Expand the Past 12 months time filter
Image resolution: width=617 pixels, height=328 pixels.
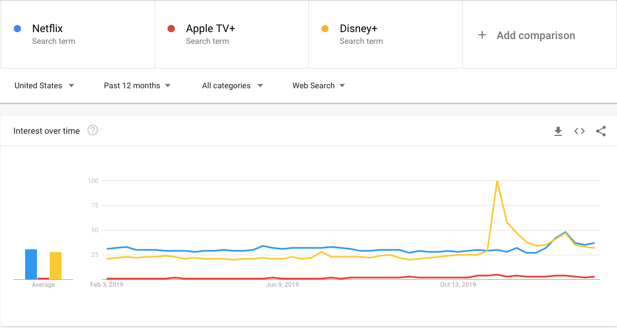click(138, 86)
